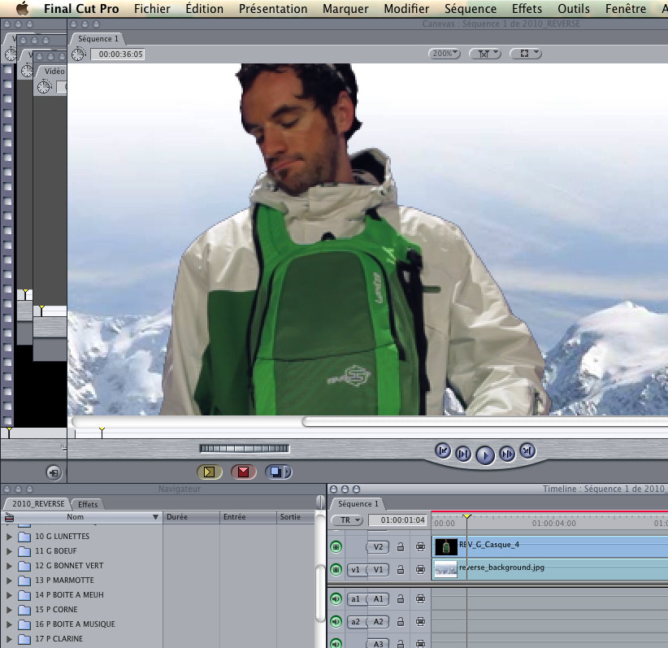Expand the 11 G BOEUF bin
Image resolution: width=668 pixels, height=648 pixels.
pyautogui.click(x=9, y=551)
